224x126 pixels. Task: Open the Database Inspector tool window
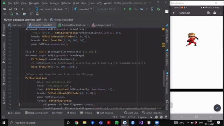36,113
